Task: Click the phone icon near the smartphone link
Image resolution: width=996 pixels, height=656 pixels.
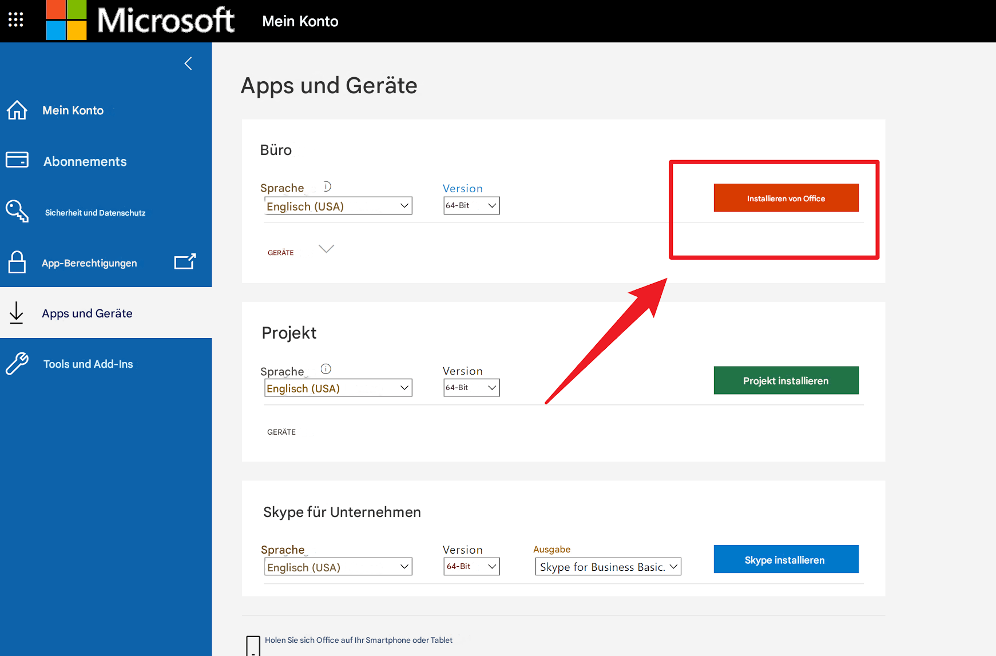Action: (253, 645)
